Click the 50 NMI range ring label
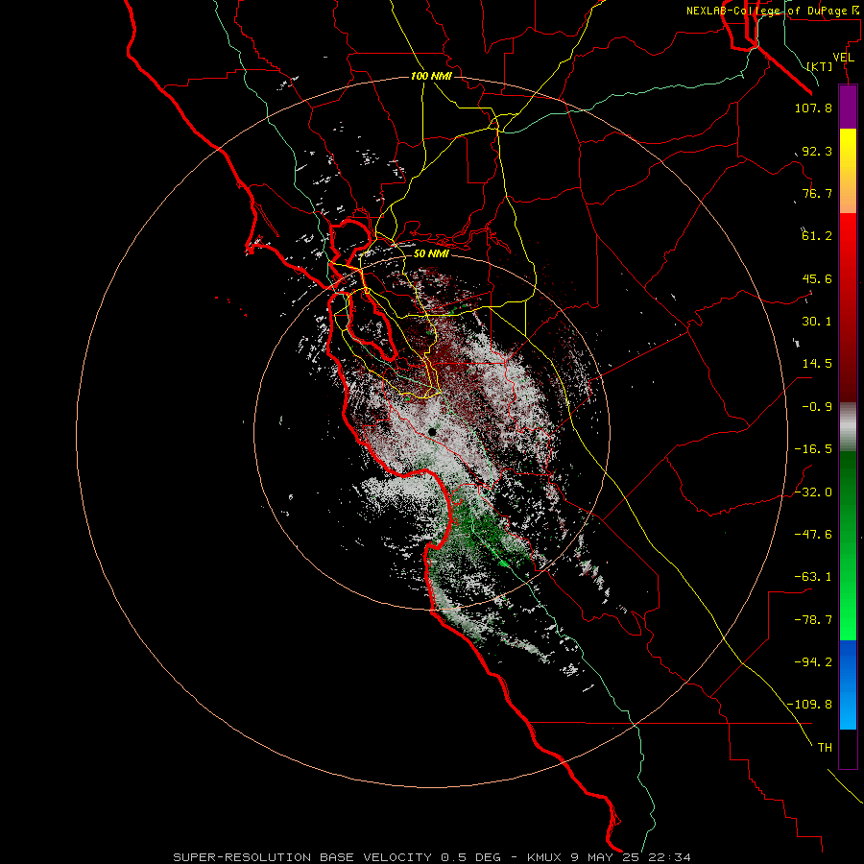Screen dimensions: 864x864 coord(431,254)
